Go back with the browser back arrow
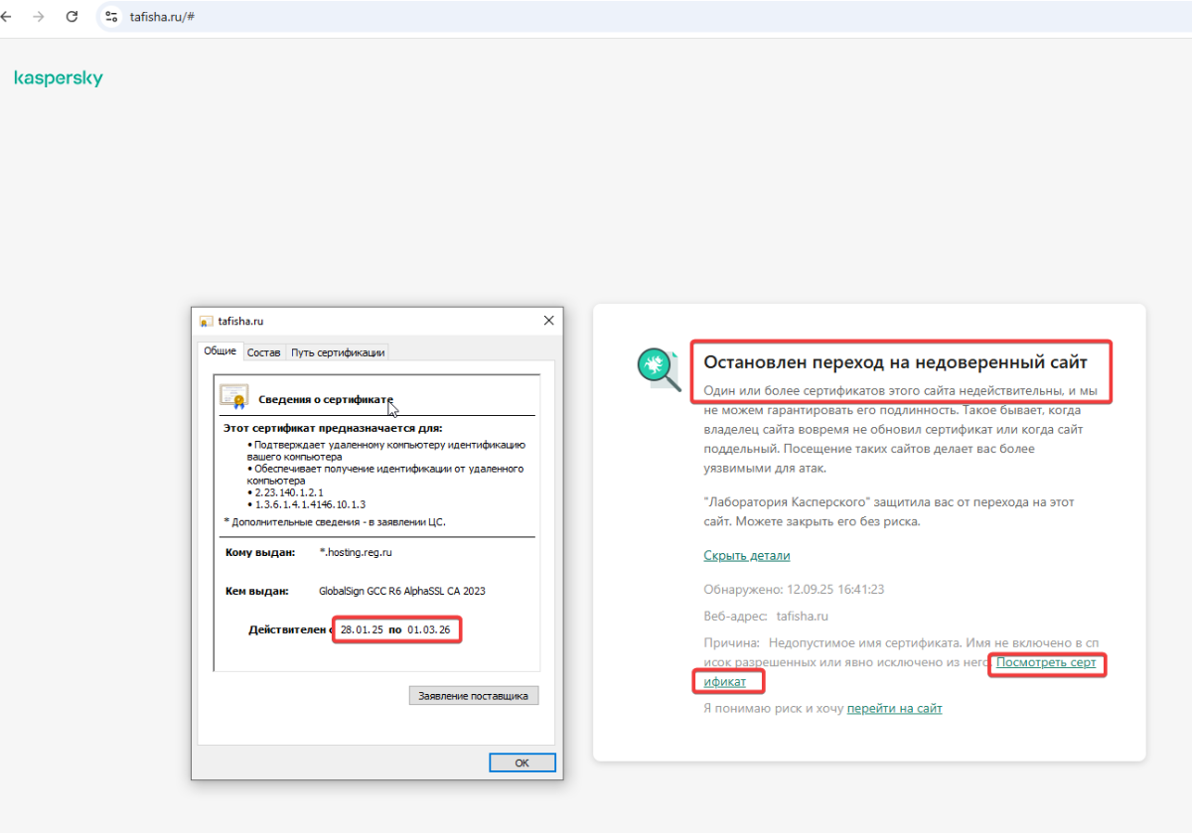Screen dimensions: 1192x833 tap(8, 17)
